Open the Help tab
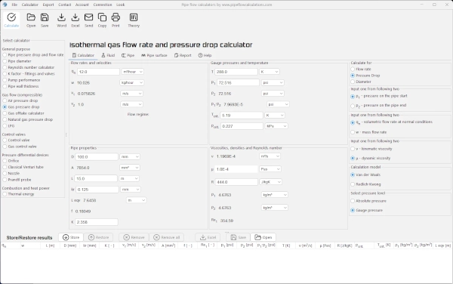Viewport: 453px width, 284px height. coord(205,55)
